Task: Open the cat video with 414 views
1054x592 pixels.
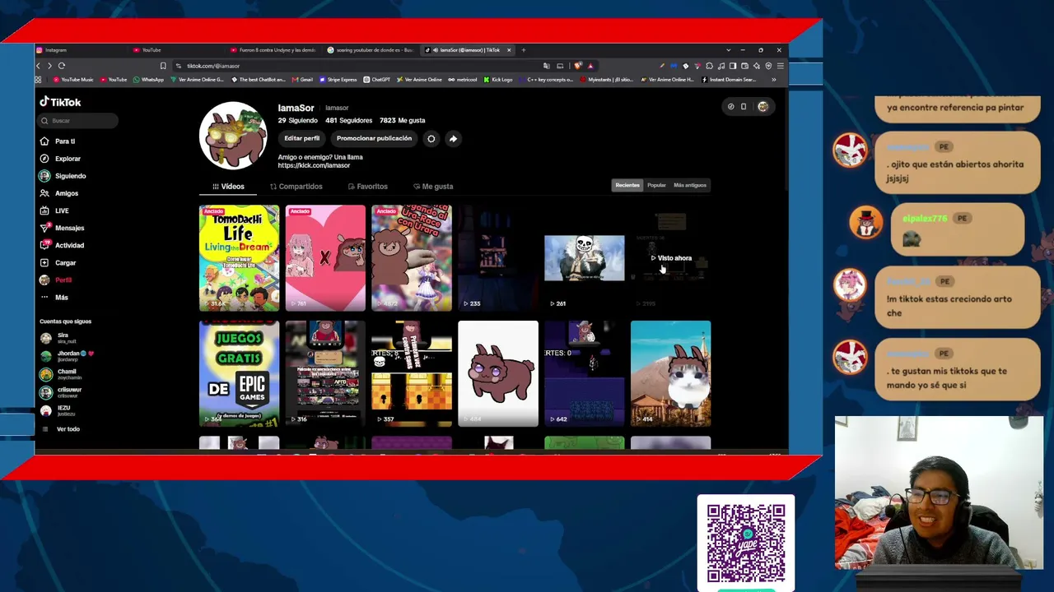Action: 670,373
